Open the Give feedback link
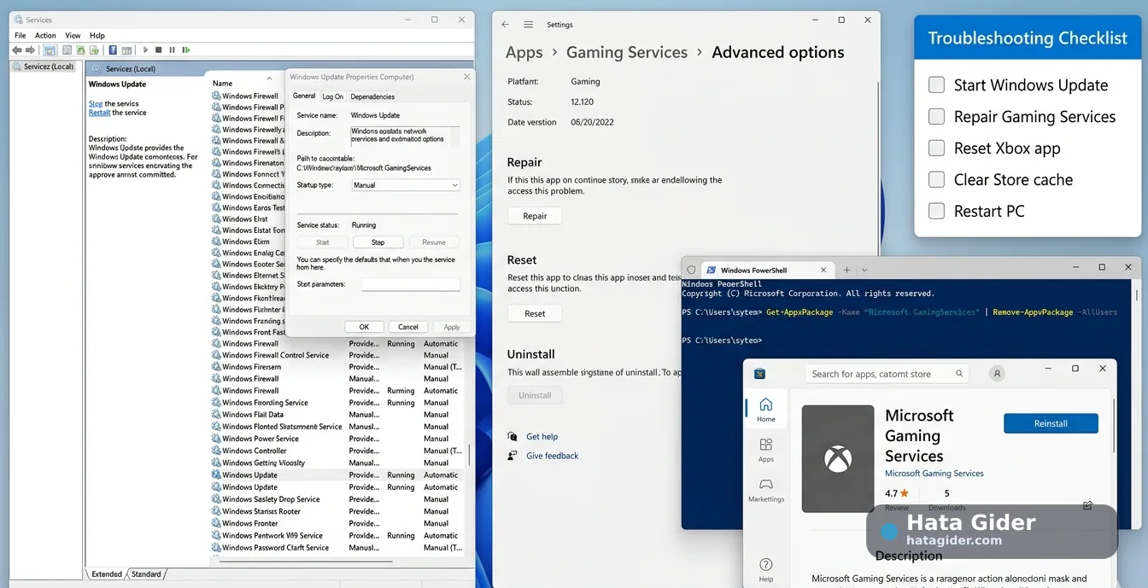This screenshot has width=1148, height=588. click(x=552, y=456)
